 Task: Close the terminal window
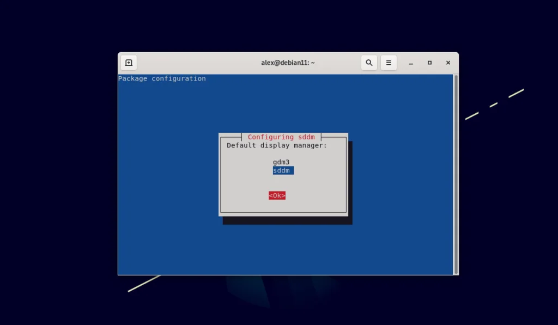pos(448,62)
